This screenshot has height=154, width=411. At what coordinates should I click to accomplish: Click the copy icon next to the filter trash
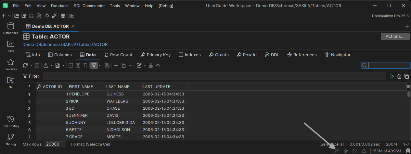coord(406,76)
